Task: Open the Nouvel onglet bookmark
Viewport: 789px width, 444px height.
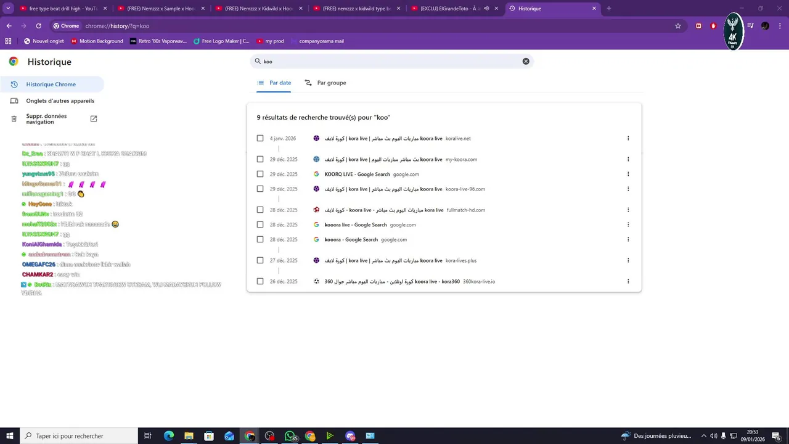Action: (x=44, y=41)
